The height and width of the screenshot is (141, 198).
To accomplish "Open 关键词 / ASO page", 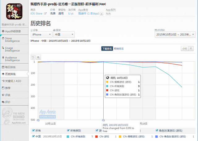I will [x=14, y=81].
